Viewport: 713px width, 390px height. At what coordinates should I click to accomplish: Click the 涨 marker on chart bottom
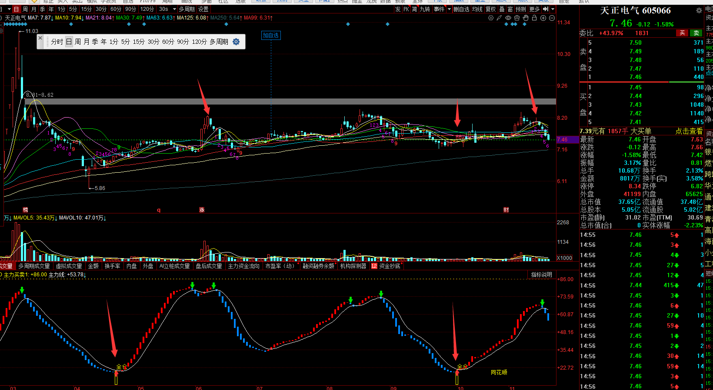pyautogui.click(x=202, y=210)
